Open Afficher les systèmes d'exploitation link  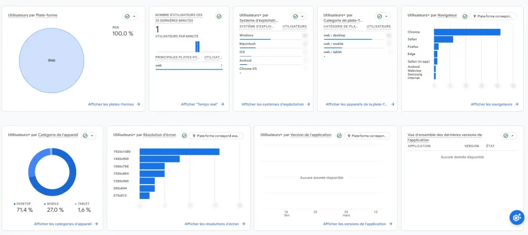coord(275,104)
